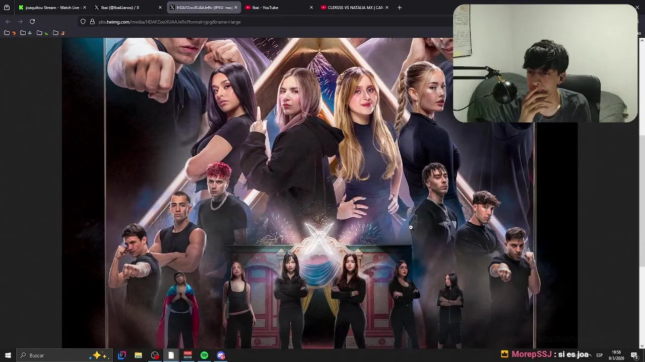
Task: Open the 19:56 clock and calendar
Action: [616, 355]
